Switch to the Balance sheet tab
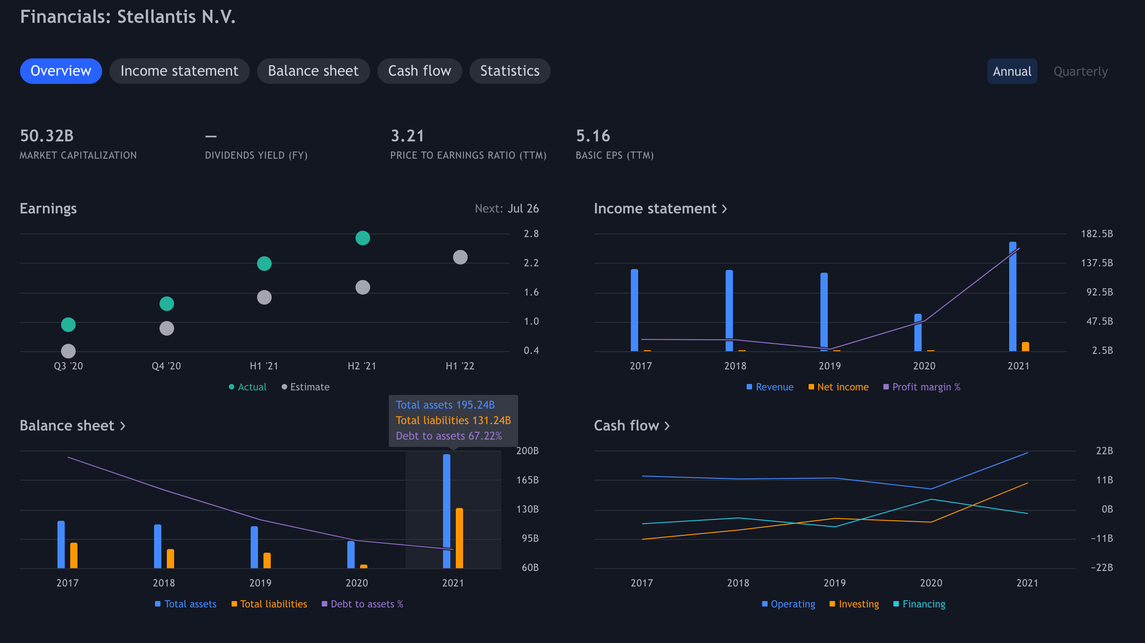 tap(313, 71)
